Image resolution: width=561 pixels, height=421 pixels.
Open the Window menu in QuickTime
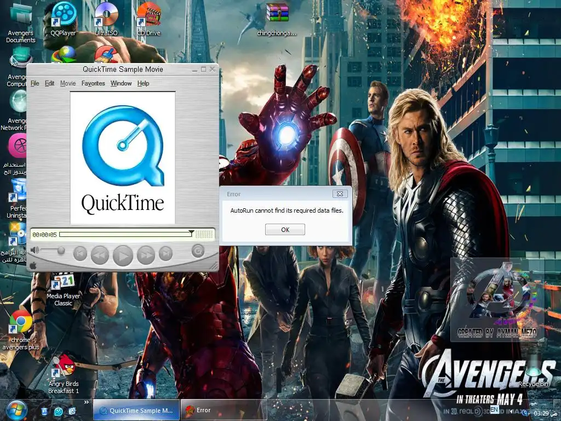121,83
